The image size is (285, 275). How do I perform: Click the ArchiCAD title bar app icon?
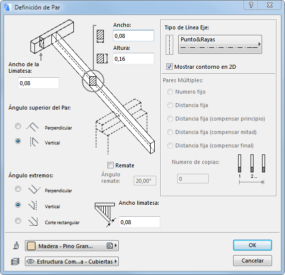point(7,7)
